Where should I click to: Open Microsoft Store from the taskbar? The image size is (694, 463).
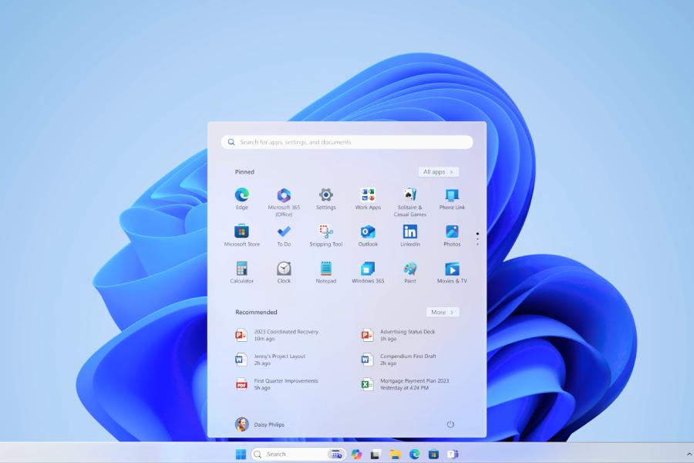433,454
